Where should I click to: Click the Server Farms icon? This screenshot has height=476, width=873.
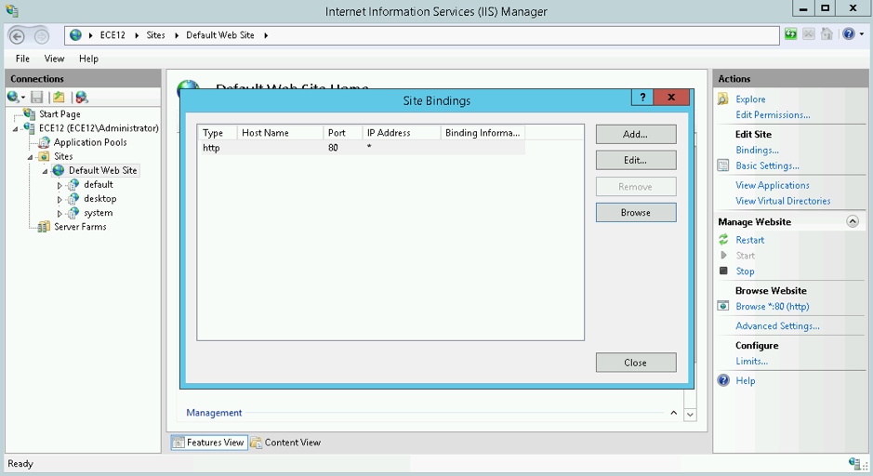44,227
